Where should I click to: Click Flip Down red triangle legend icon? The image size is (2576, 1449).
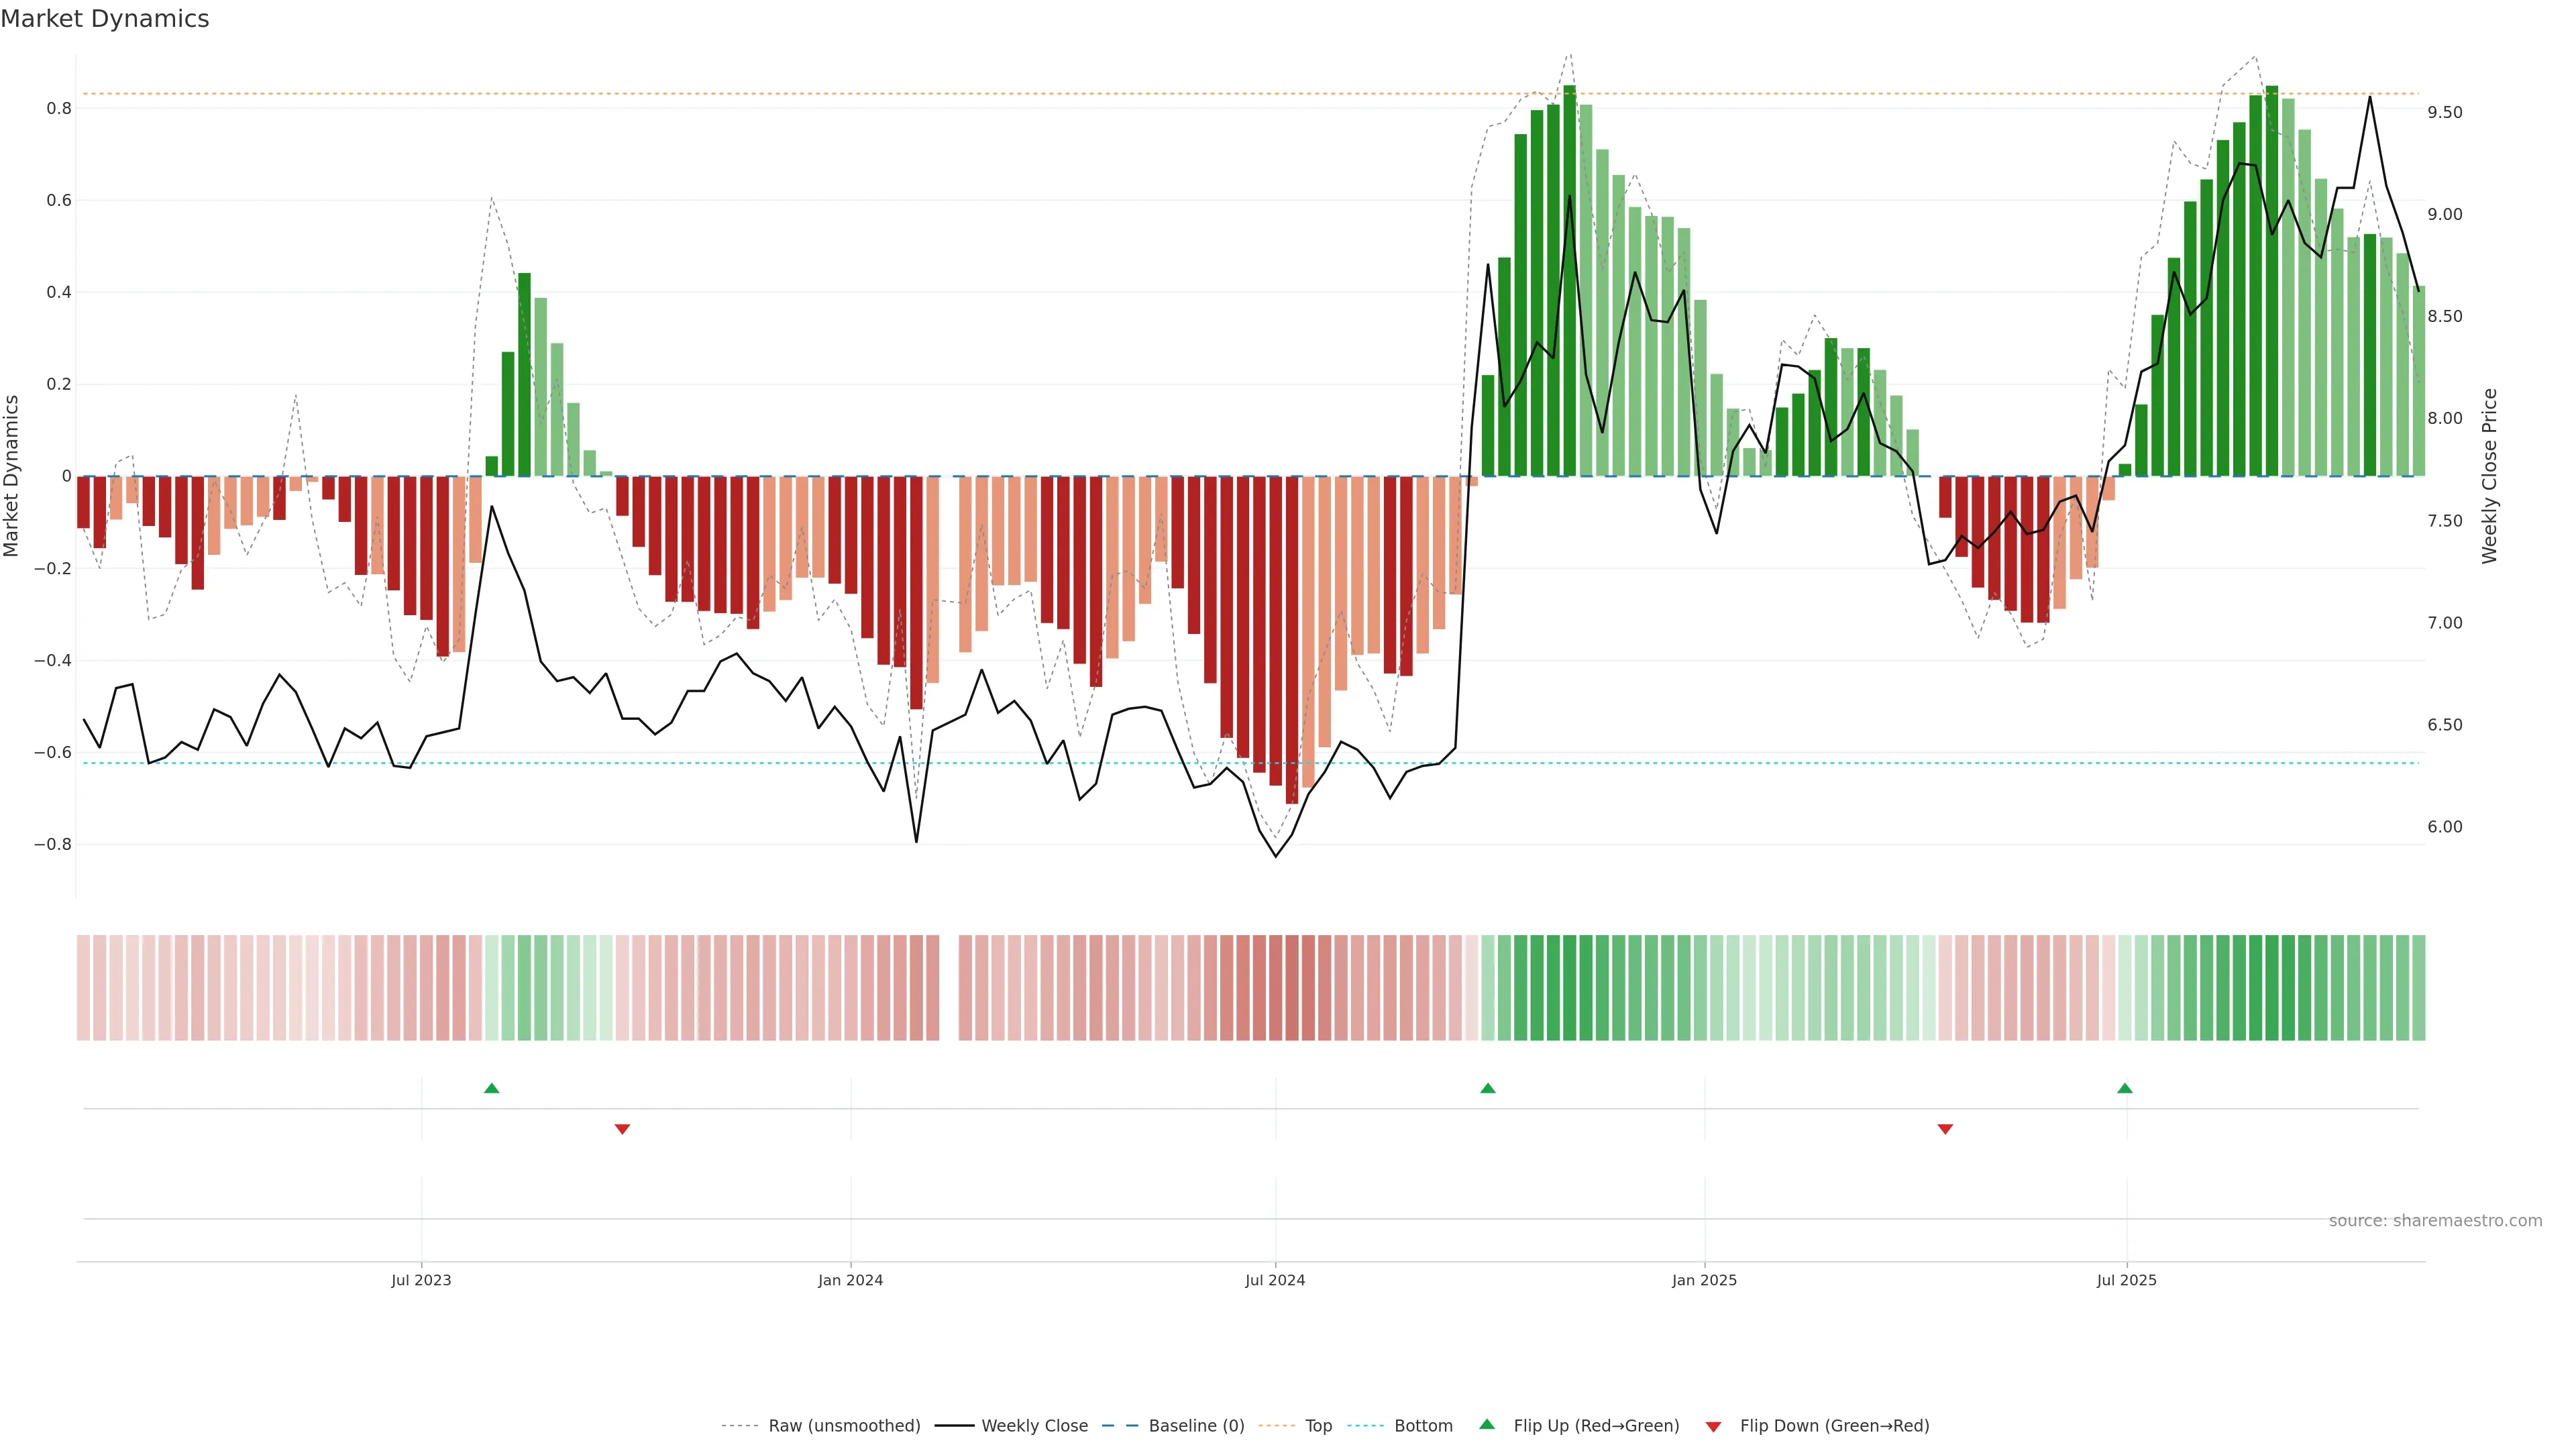1713,1426
